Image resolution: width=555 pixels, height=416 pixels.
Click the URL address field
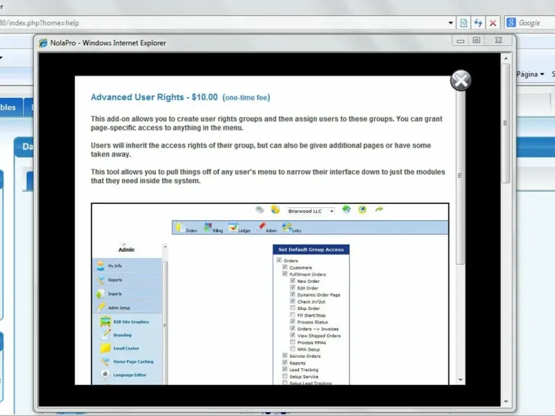(223, 23)
